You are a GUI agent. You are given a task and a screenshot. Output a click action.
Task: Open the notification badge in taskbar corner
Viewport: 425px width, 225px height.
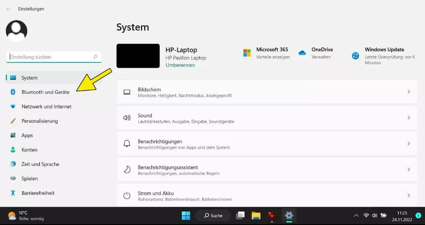point(418,216)
